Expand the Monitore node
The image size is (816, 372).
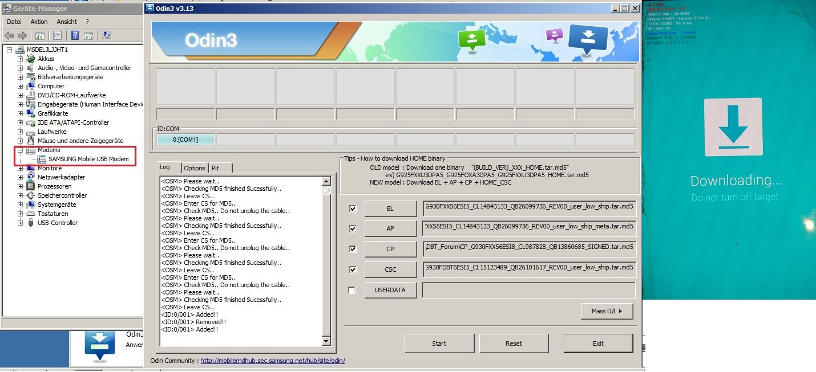pyautogui.click(x=21, y=168)
